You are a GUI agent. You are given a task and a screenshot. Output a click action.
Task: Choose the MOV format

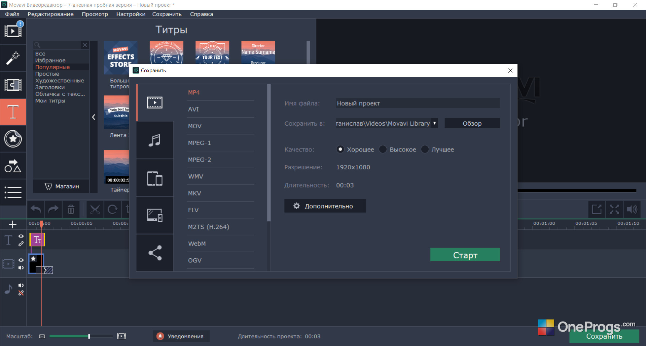pyautogui.click(x=220, y=126)
